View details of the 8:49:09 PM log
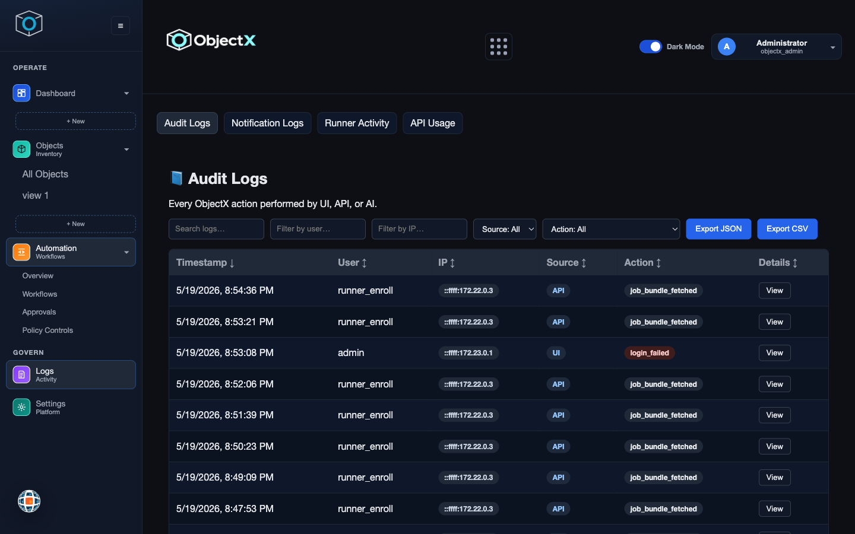 click(x=775, y=478)
